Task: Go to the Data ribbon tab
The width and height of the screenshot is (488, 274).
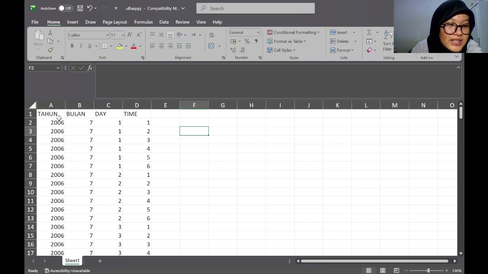Action: click(164, 22)
